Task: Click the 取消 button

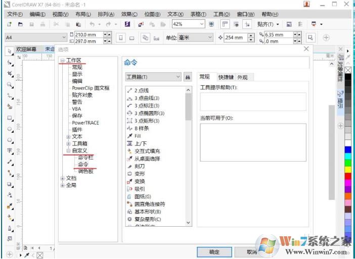Action: tap(251, 252)
